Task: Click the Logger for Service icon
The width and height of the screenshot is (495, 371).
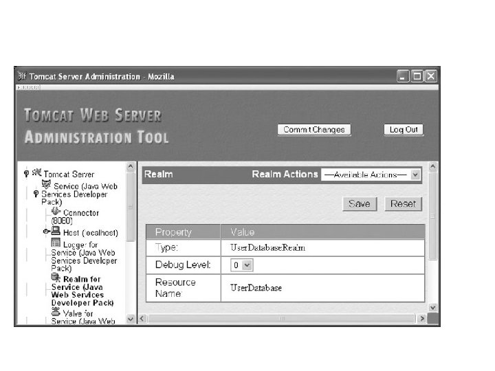Action: pyautogui.click(x=56, y=243)
